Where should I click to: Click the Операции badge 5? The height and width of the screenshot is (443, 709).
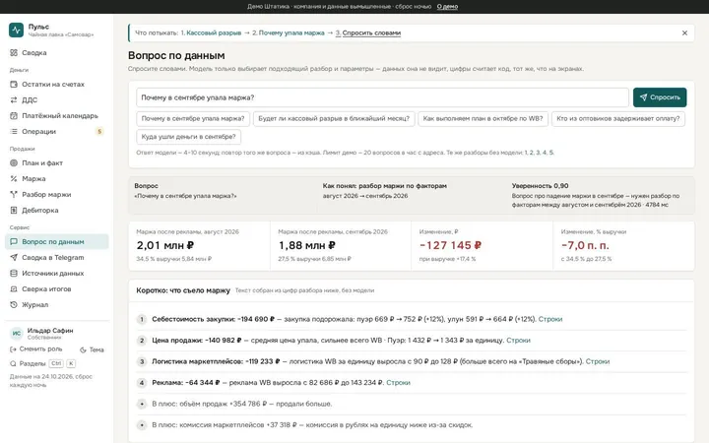(99, 132)
